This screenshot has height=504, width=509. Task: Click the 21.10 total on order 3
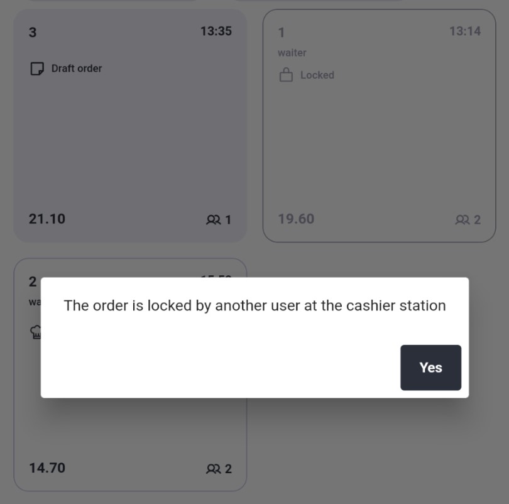47,219
